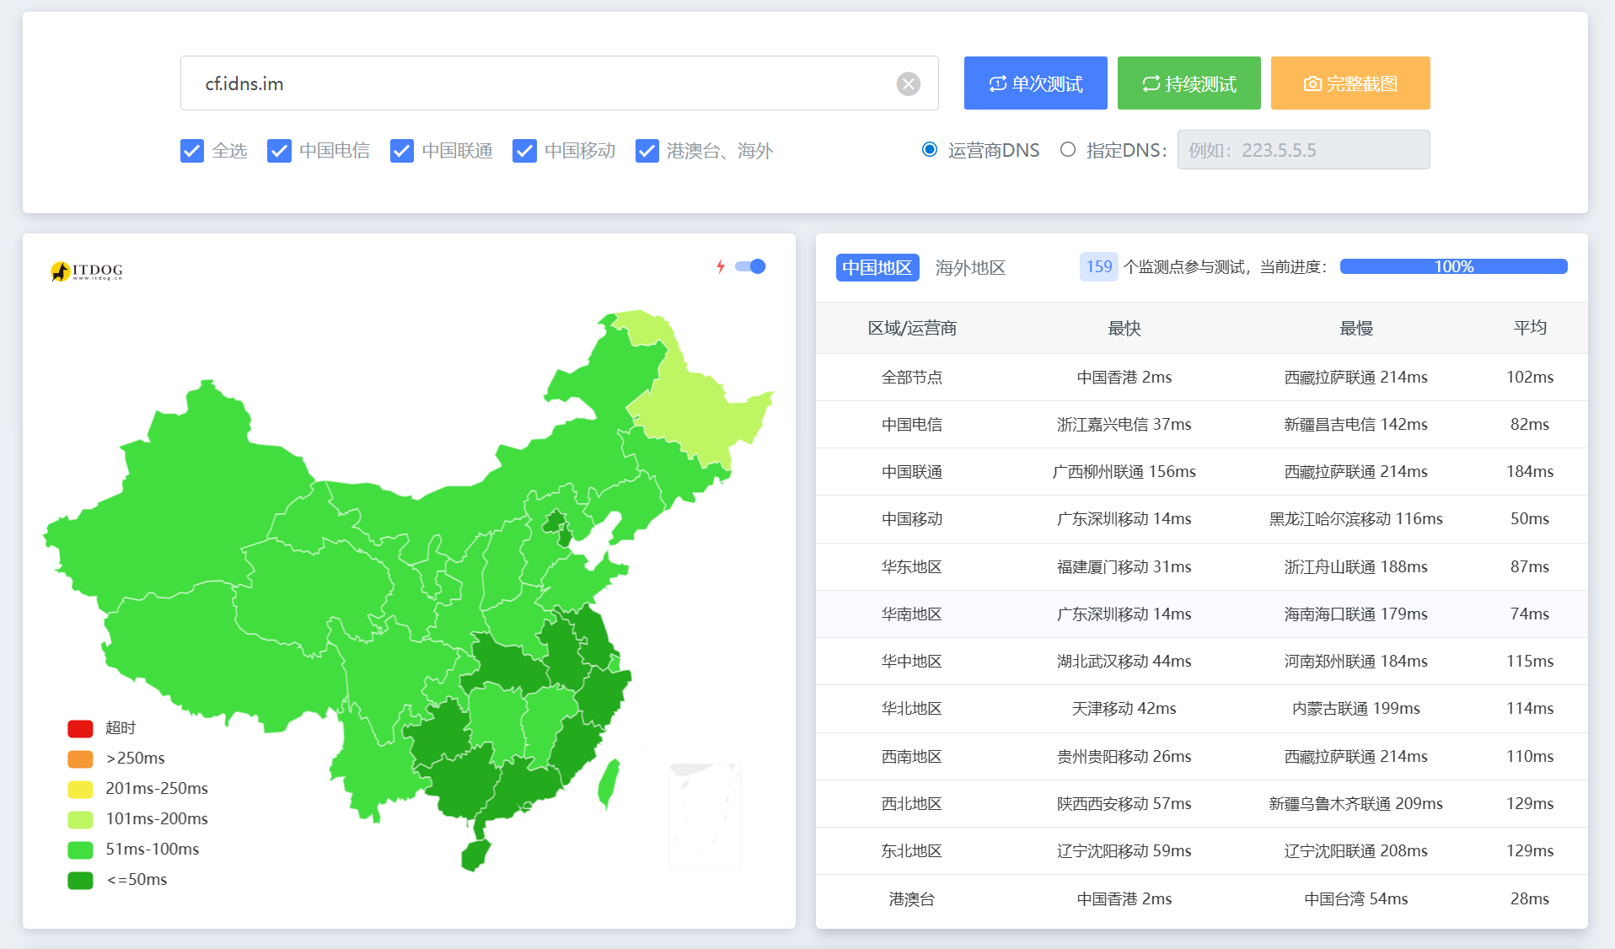Click the domain input field cf.idns.im

[x=539, y=83]
